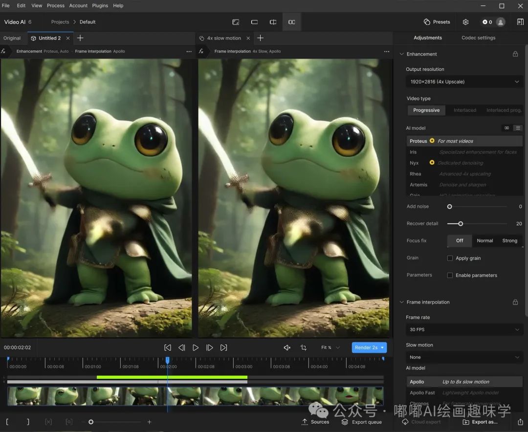Step forward one frame
The width and height of the screenshot is (528, 432).
(x=209, y=347)
